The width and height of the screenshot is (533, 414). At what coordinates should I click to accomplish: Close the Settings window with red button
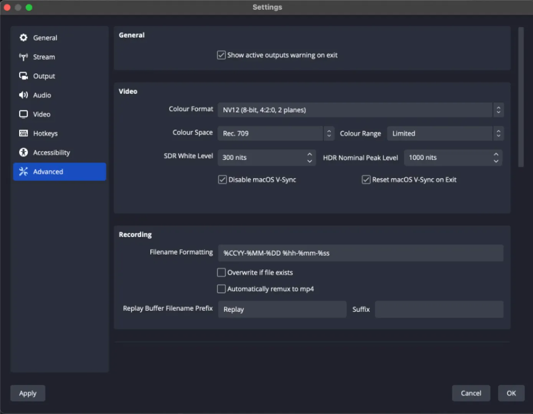[7, 7]
